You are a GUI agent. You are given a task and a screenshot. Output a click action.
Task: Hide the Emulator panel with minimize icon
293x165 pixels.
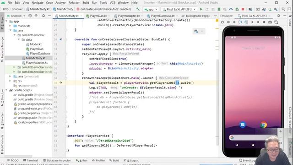tap(285, 16)
